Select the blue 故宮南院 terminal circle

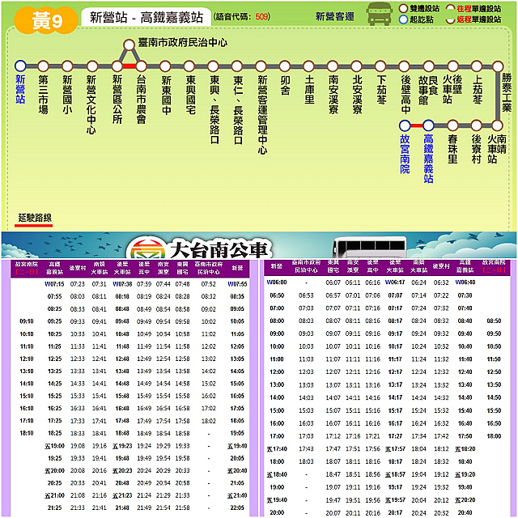click(x=405, y=125)
